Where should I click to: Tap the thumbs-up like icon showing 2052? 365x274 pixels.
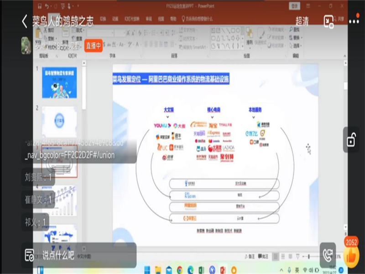point(352,257)
